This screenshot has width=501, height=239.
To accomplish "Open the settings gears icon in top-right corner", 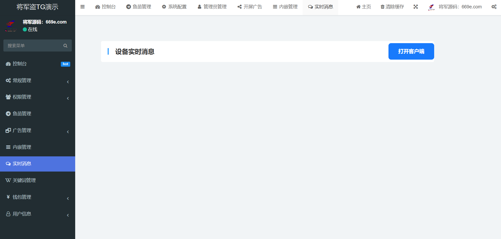I will (x=494, y=7).
